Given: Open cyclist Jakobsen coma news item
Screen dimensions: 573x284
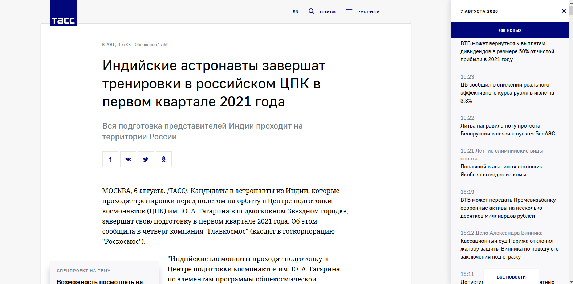Looking at the screenshot, I should [x=501, y=171].
